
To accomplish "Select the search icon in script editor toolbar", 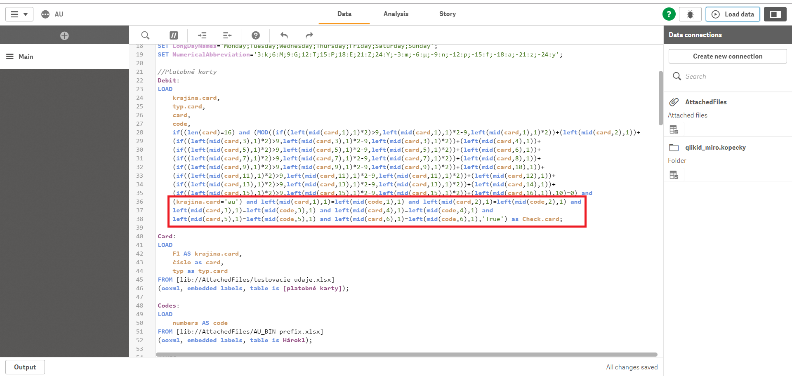I will [145, 35].
